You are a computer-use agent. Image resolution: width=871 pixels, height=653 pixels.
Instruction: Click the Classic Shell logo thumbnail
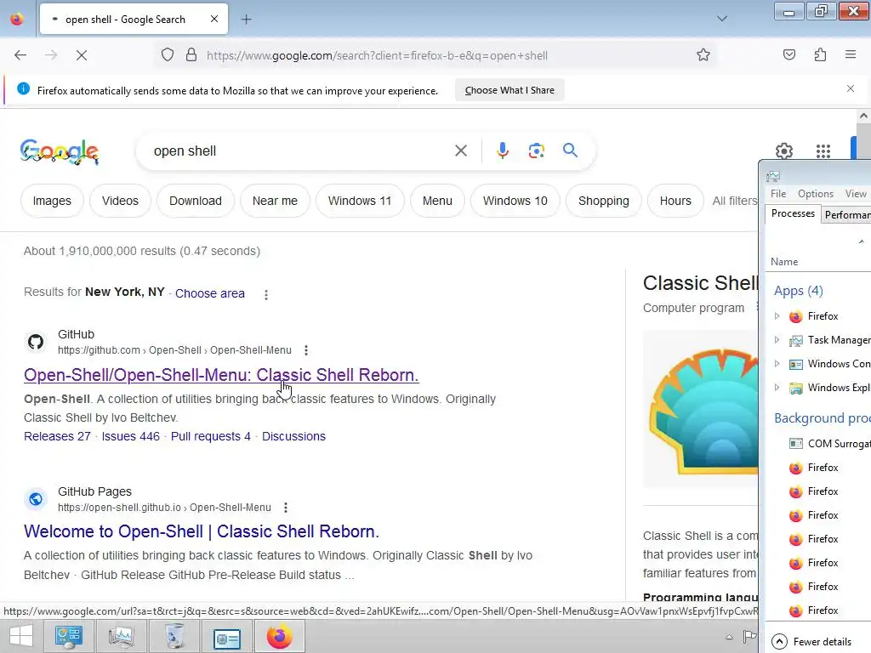(x=701, y=409)
